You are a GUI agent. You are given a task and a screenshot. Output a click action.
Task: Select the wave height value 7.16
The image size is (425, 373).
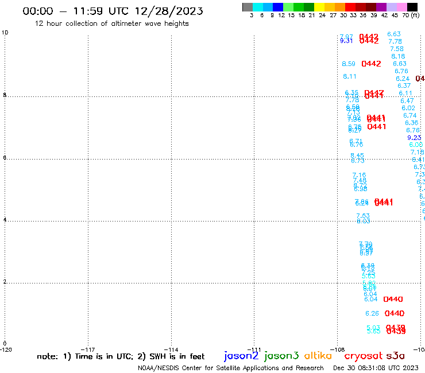coord(359,175)
